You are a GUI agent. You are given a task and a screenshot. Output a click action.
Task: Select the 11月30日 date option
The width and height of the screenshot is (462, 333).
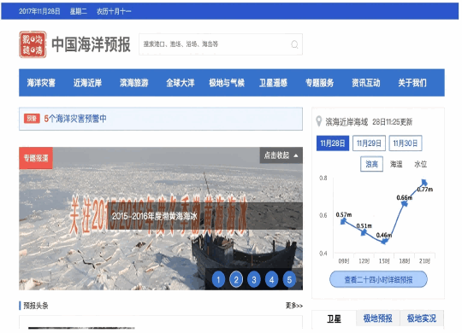click(406, 143)
